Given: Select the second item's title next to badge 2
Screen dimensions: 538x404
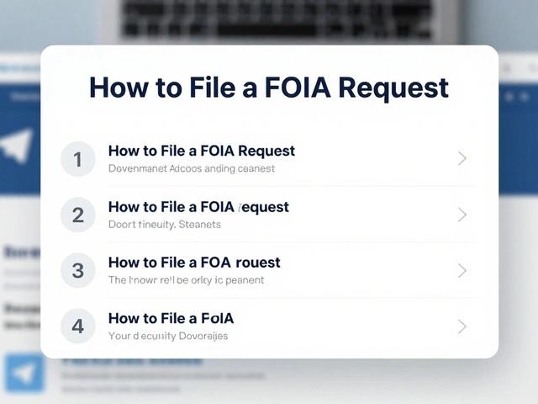Looking at the screenshot, I should (198, 207).
